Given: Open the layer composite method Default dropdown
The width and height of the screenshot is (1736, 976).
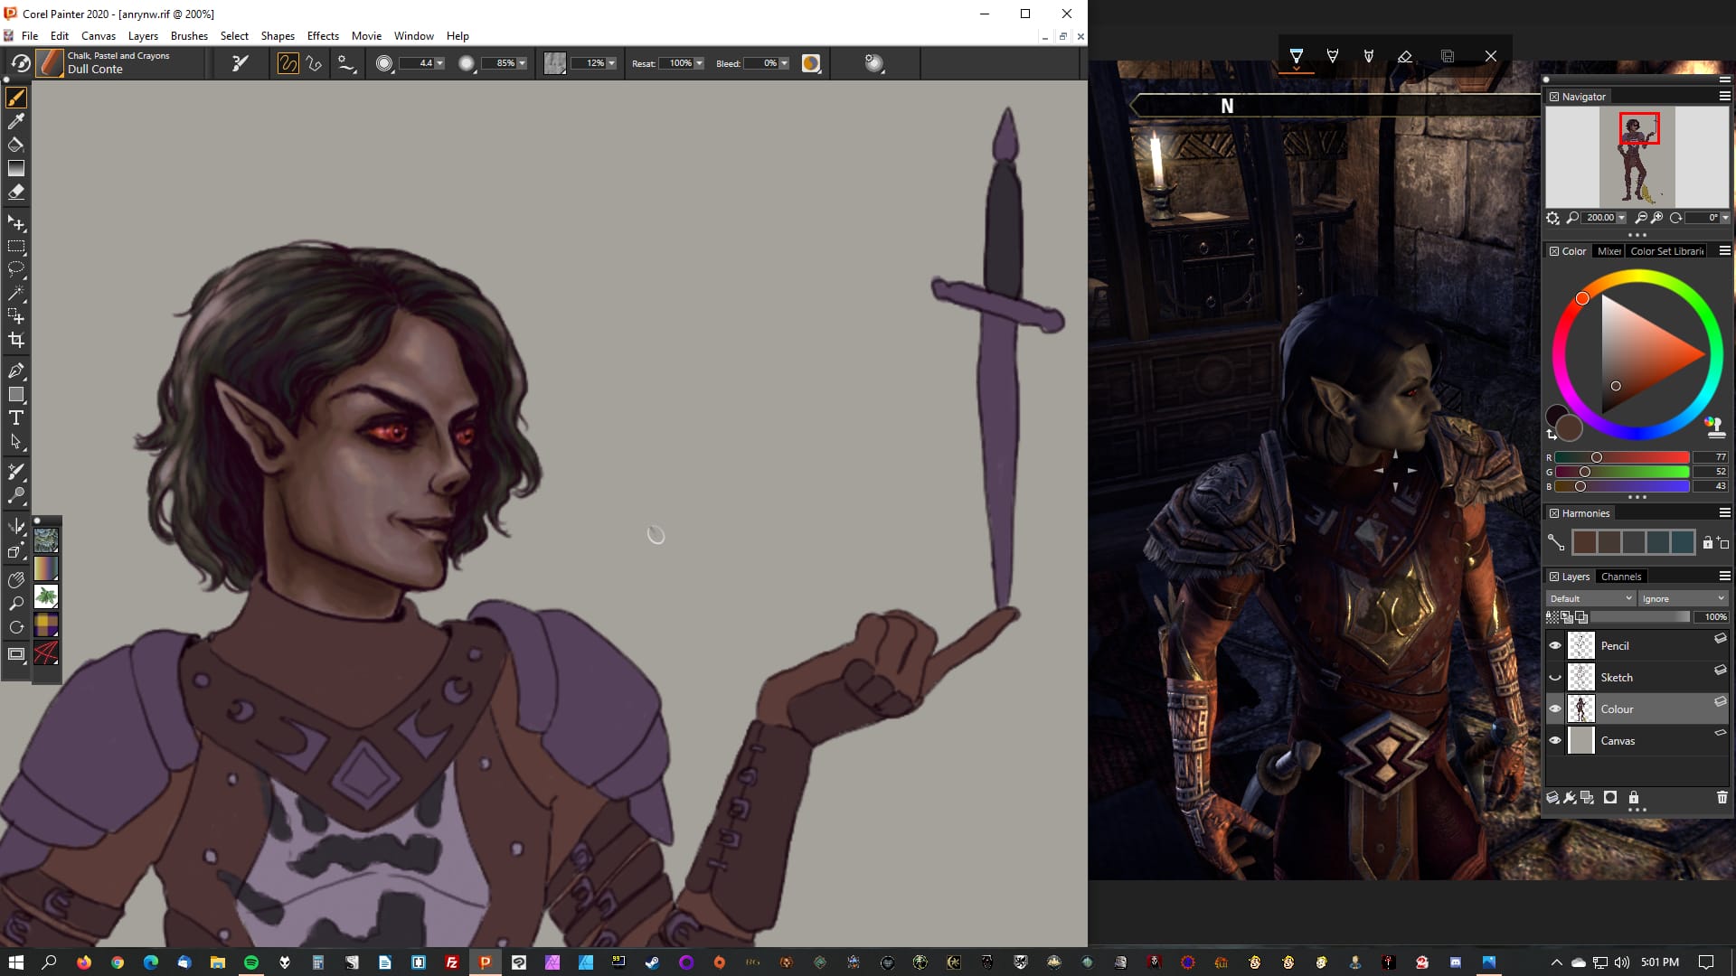Looking at the screenshot, I should (1590, 598).
